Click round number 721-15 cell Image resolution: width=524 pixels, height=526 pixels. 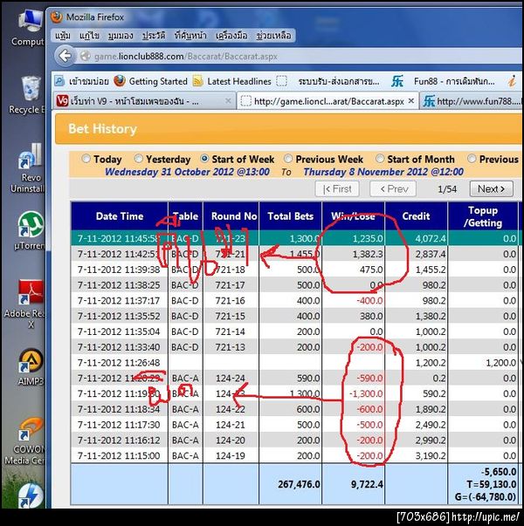230,316
